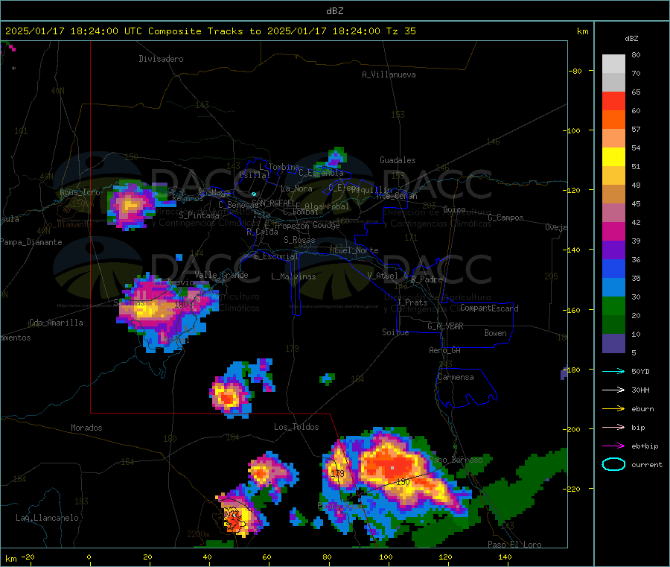This screenshot has width=670, height=567.
Task: Click the Valle_Grande map label
Action: pyautogui.click(x=221, y=275)
